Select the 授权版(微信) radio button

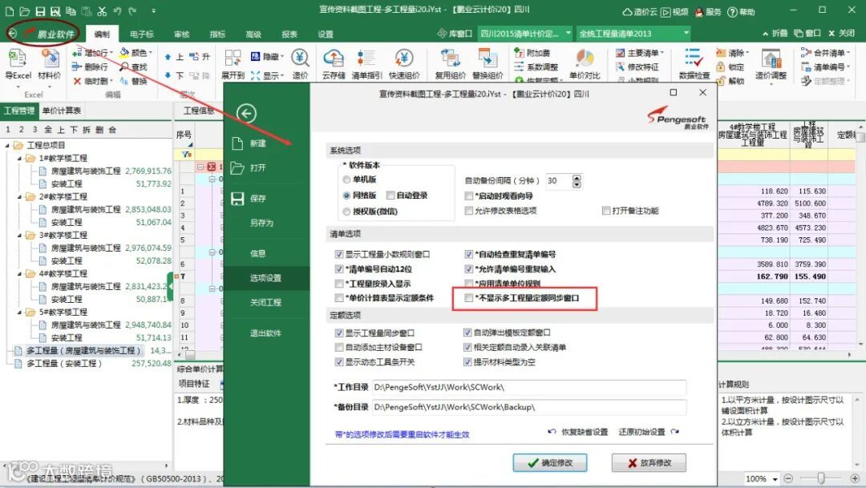[x=346, y=212]
